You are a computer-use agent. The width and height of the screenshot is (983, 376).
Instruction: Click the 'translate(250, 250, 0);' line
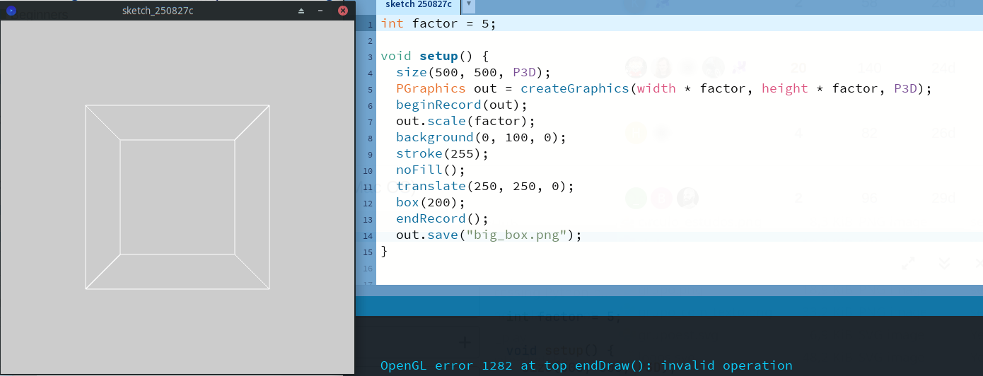[x=485, y=186]
